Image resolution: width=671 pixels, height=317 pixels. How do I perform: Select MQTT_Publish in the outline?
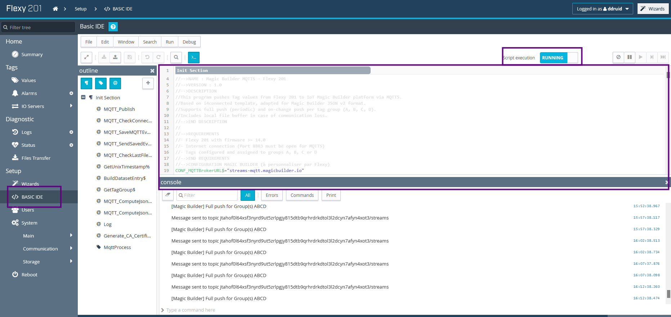[x=119, y=109]
